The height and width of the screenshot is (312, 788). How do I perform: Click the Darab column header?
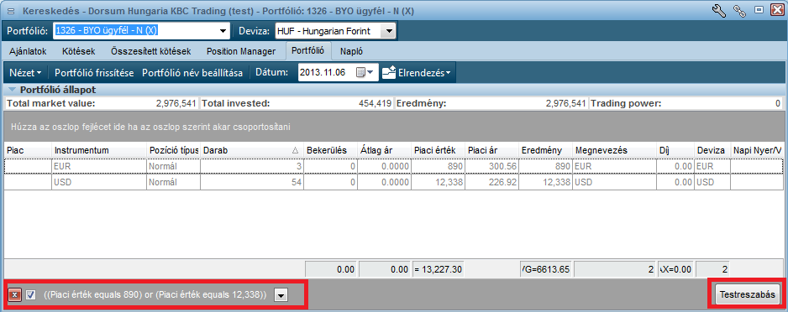pos(252,150)
